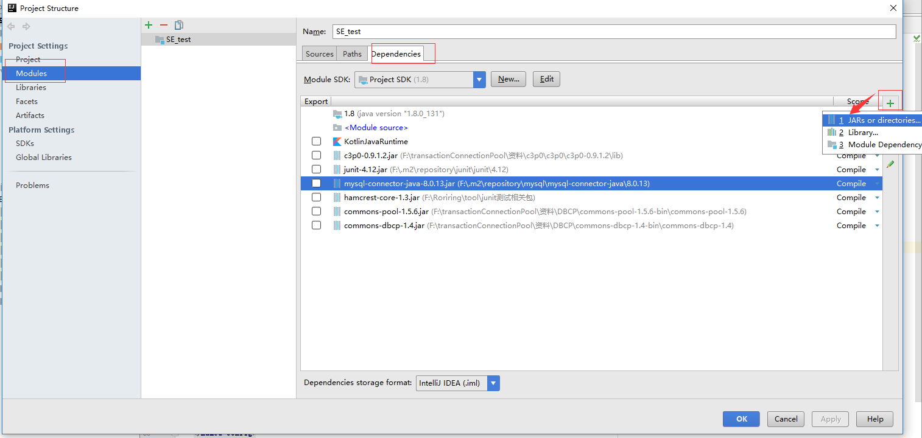Choose JARs or directories menu option

pos(872,120)
